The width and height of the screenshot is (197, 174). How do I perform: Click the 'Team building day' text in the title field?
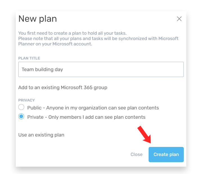(42, 69)
